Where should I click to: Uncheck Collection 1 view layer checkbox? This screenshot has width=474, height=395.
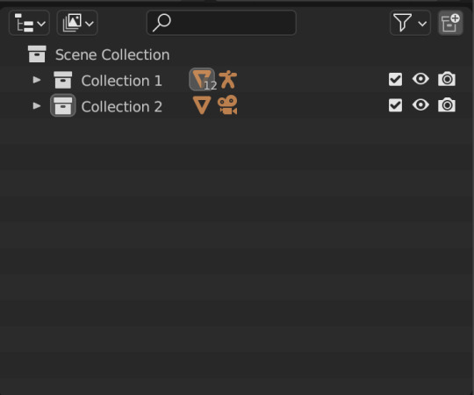pos(395,80)
